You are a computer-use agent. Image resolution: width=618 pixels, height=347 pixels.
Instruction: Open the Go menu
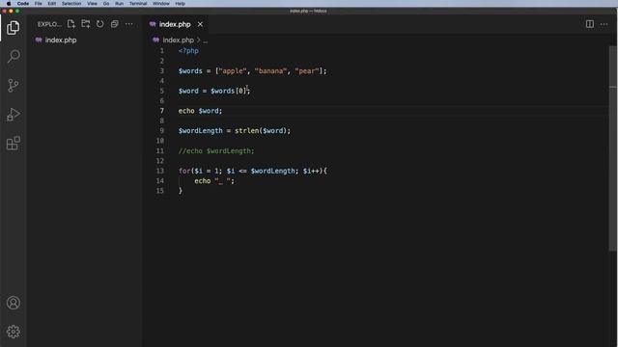point(106,4)
